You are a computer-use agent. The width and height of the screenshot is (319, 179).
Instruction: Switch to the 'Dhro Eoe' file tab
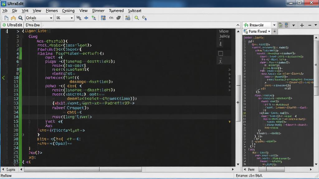32,25
